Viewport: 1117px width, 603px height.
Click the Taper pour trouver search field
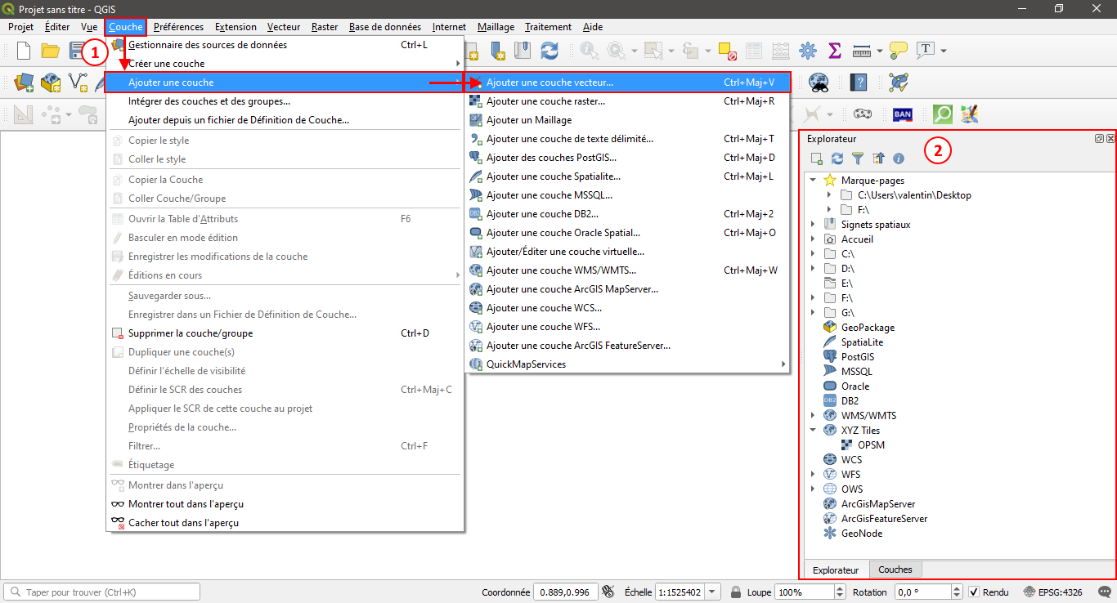(102, 592)
